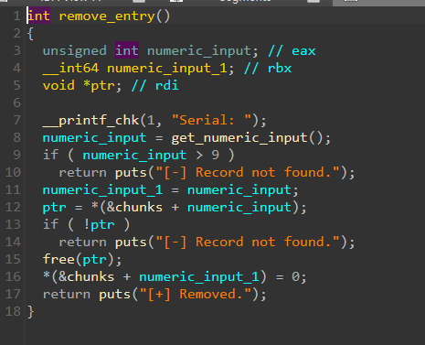The height and width of the screenshot is (345, 425).
Task: Click the ptr argument on line 15
Action: click(95, 260)
